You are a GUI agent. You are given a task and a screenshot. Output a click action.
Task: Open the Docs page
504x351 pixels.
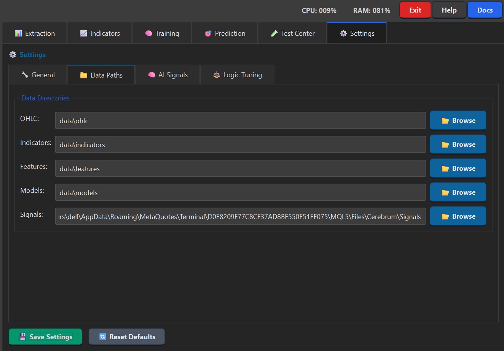click(x=485, y=10)
